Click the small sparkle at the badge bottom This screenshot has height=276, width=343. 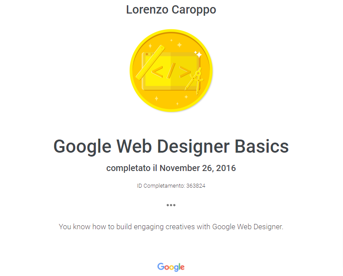coord(177,103)
